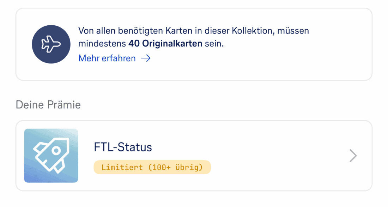Screen dimensions: 388x207
Task: Click the word Kollektion in the info text
Action: tap(252, 31)
